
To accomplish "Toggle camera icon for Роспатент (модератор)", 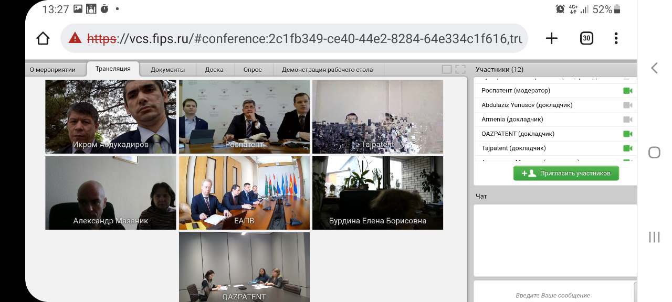I will [x=627, y=91].
